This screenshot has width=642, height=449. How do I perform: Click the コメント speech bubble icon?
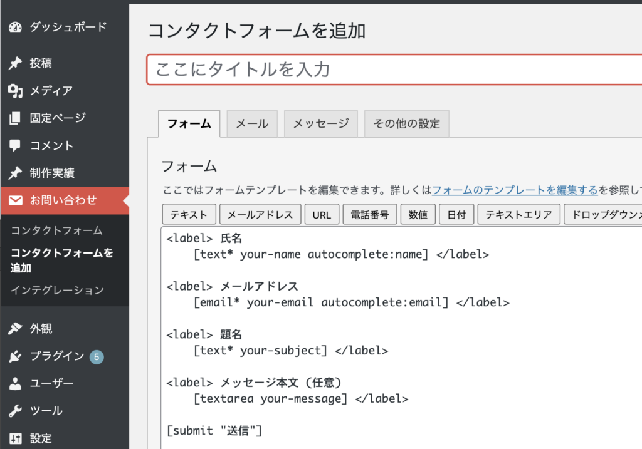(15, 145)
